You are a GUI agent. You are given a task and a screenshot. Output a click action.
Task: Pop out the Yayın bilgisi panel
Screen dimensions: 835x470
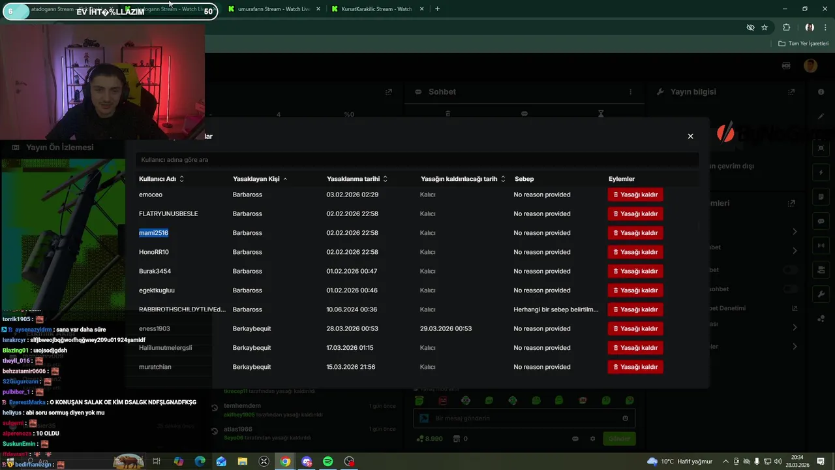click(792, 92)
